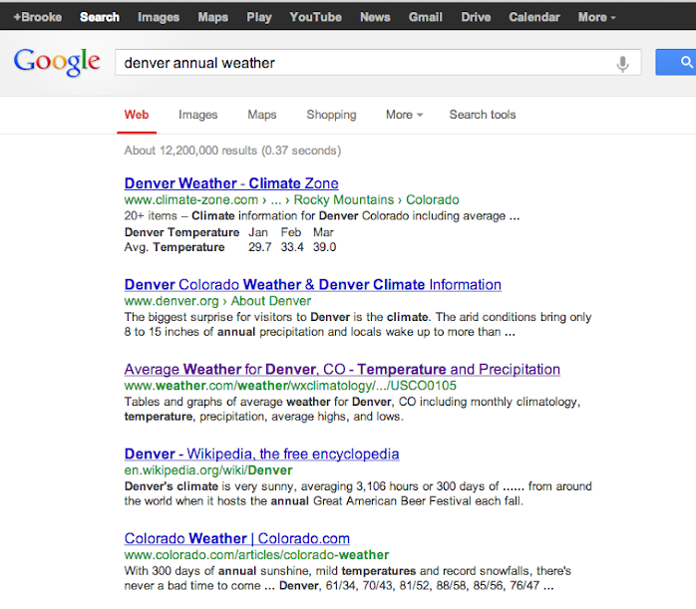Click the www.climate-zone.com URL
This screenshot has width=696, height=609.
190,200
